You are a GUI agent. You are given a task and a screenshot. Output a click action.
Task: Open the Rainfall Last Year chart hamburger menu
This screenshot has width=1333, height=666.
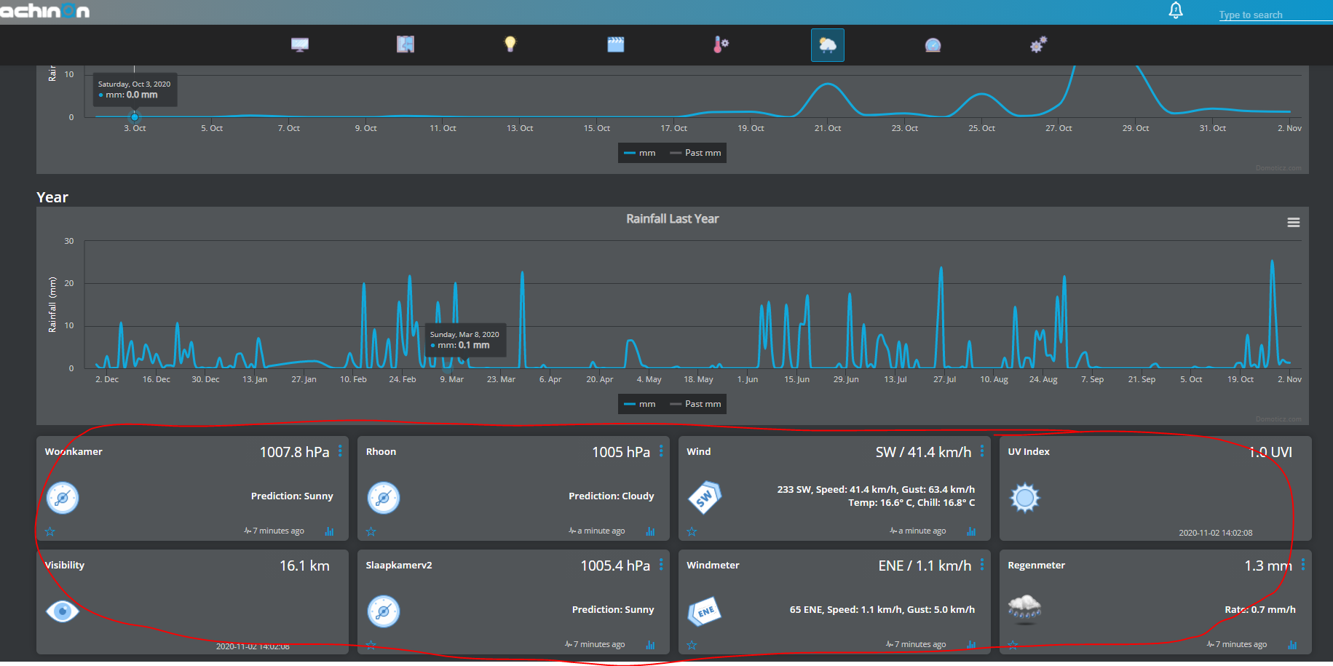tap(1294, 222)
